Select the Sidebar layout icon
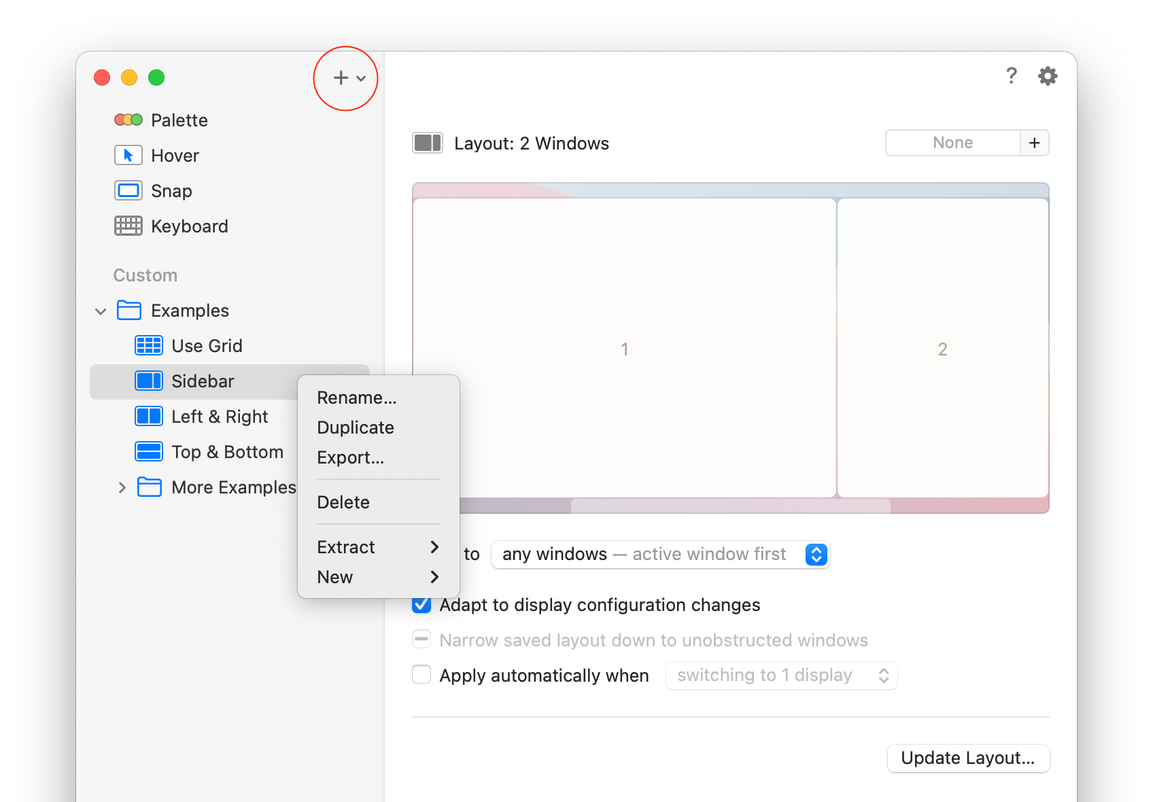Viewport: 1153px width, 802px height. (x=149, y=381)
